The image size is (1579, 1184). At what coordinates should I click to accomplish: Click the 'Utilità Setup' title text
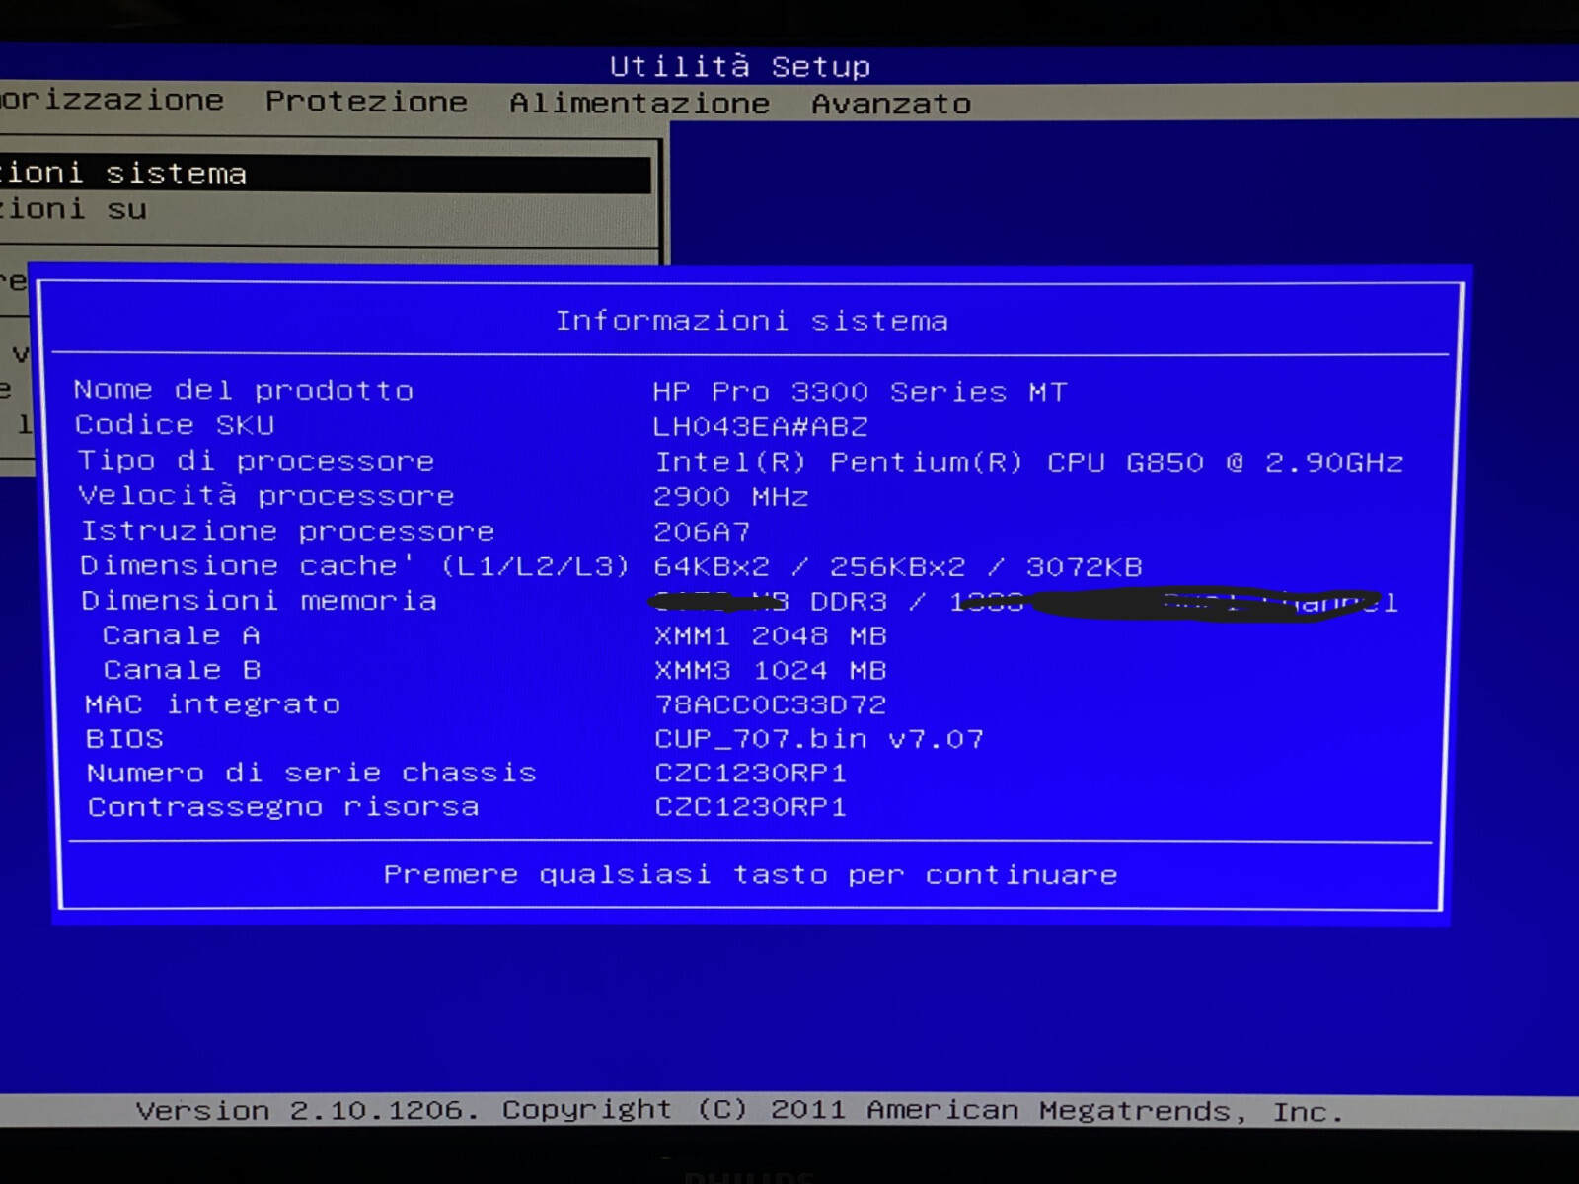pyautogui.click(x=740, y=66)
